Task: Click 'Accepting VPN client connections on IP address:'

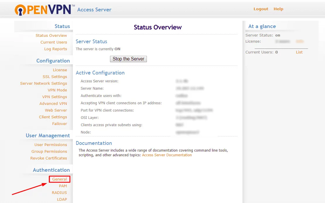Action: pyautogui.click(x=121, y=103)
